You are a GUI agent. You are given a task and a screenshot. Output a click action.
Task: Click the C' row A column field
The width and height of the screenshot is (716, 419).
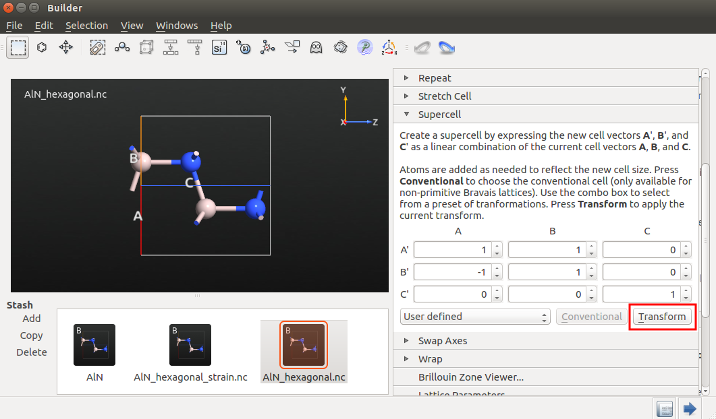[x=453, y=294]
